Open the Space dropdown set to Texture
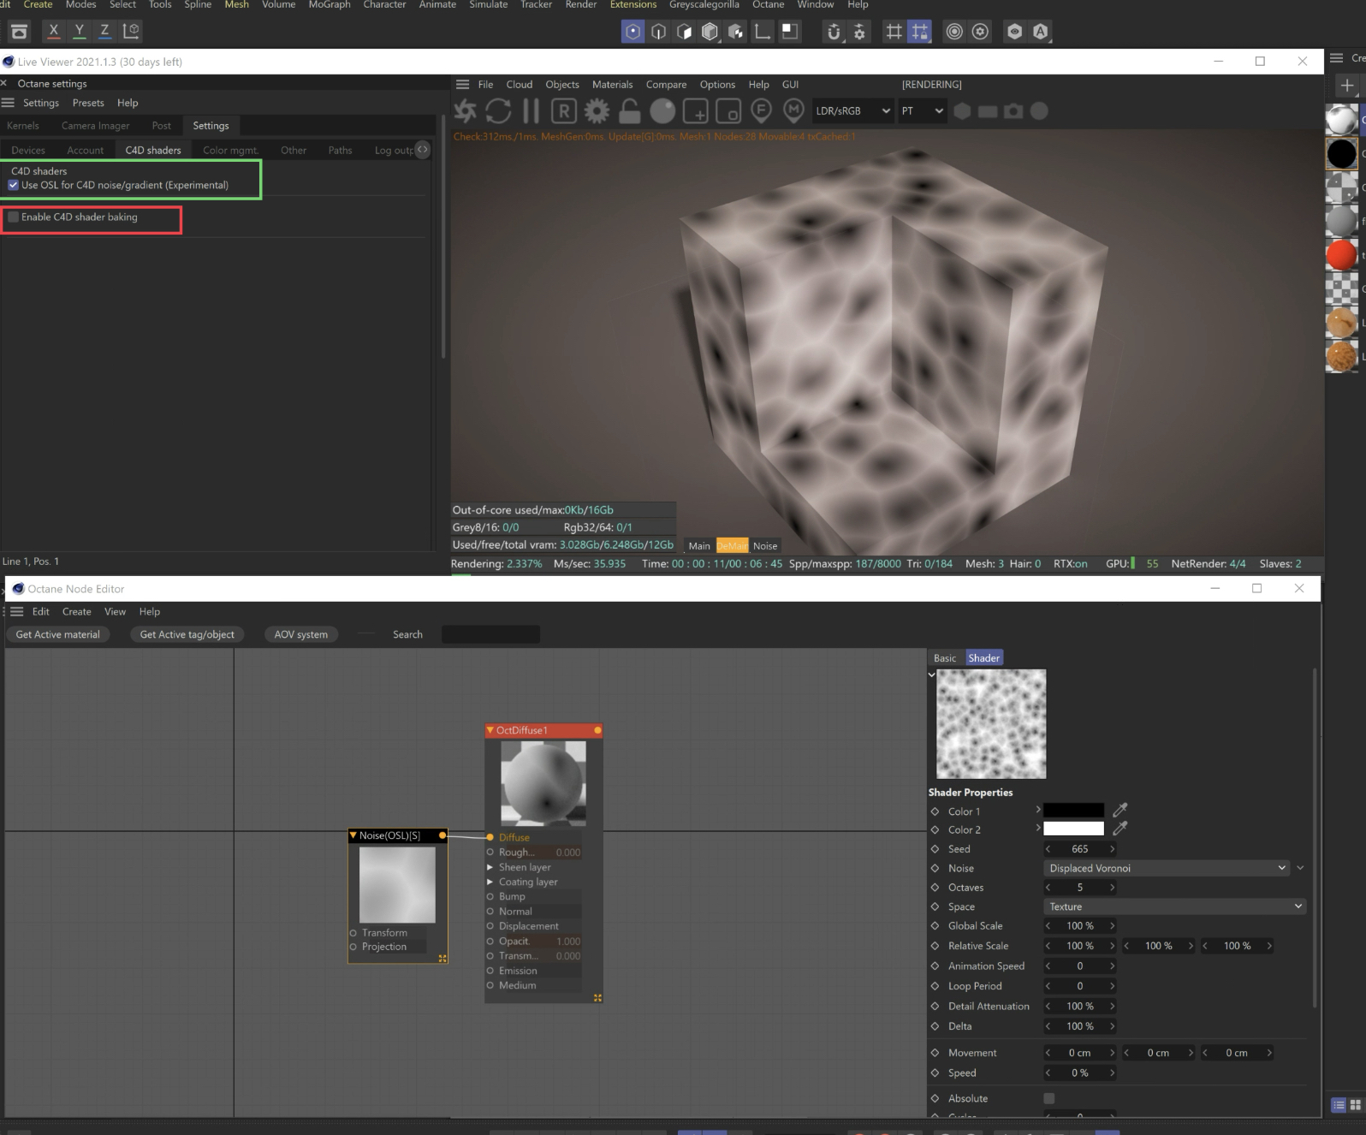The image size is (1366, 1135). click(x=1174, y=906)
